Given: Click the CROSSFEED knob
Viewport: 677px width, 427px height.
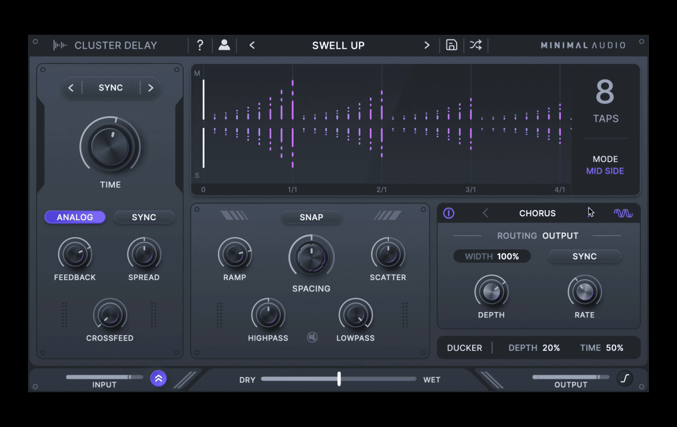Looking at the screenshot, I should 110,315.
